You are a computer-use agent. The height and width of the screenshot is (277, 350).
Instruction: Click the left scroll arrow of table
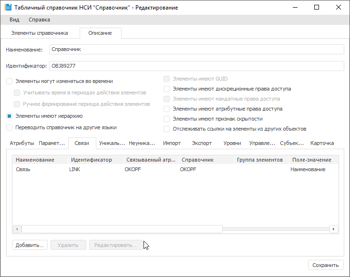pos(17,229)
